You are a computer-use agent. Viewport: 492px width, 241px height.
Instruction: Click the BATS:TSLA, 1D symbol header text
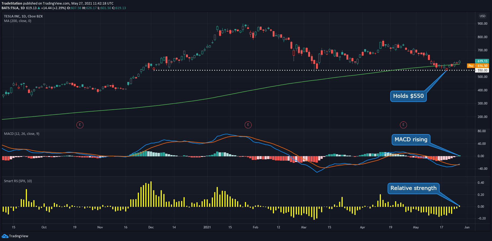[x=13, y=8]
